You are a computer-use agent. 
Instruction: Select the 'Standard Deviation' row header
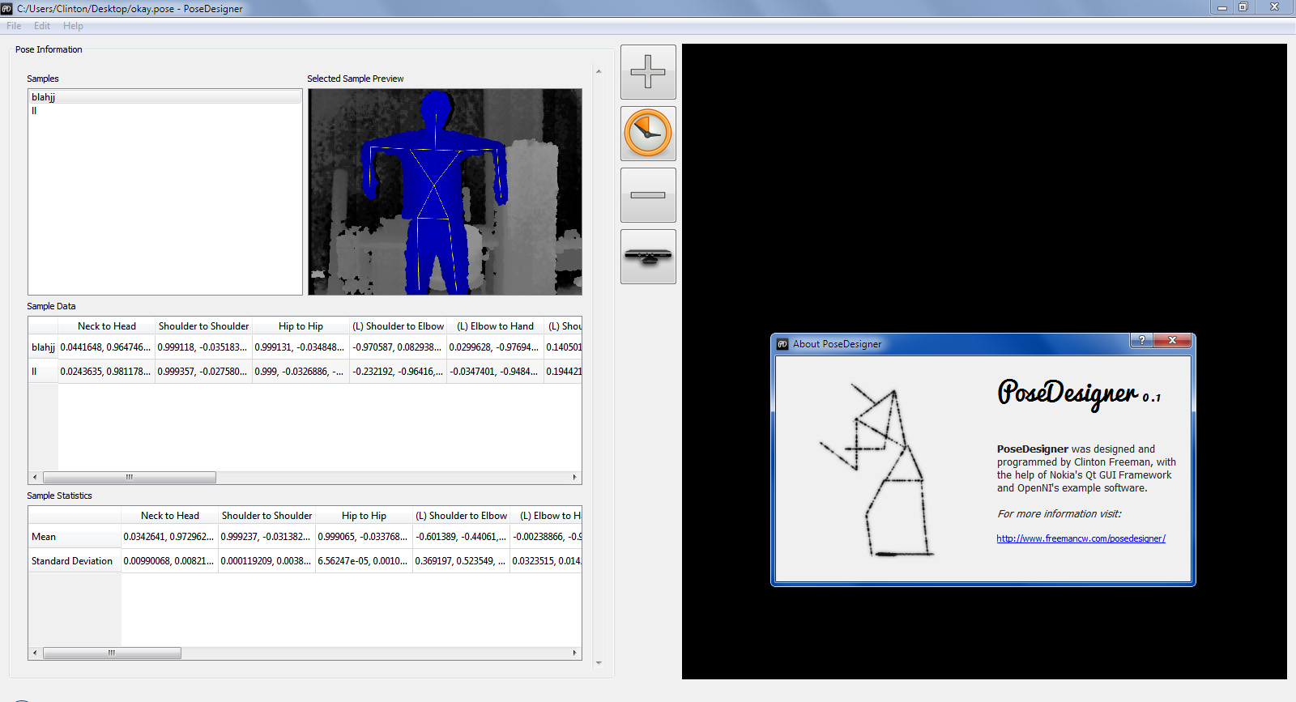(72, 561)
